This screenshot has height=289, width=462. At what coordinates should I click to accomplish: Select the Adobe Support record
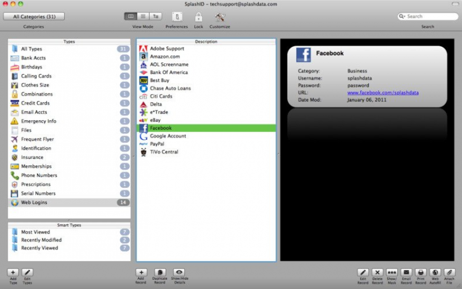point(206,49)
